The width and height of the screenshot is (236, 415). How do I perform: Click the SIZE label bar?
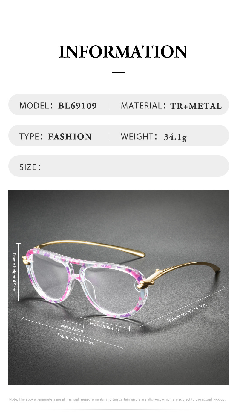pyautogui.click(x=119, y=166)
